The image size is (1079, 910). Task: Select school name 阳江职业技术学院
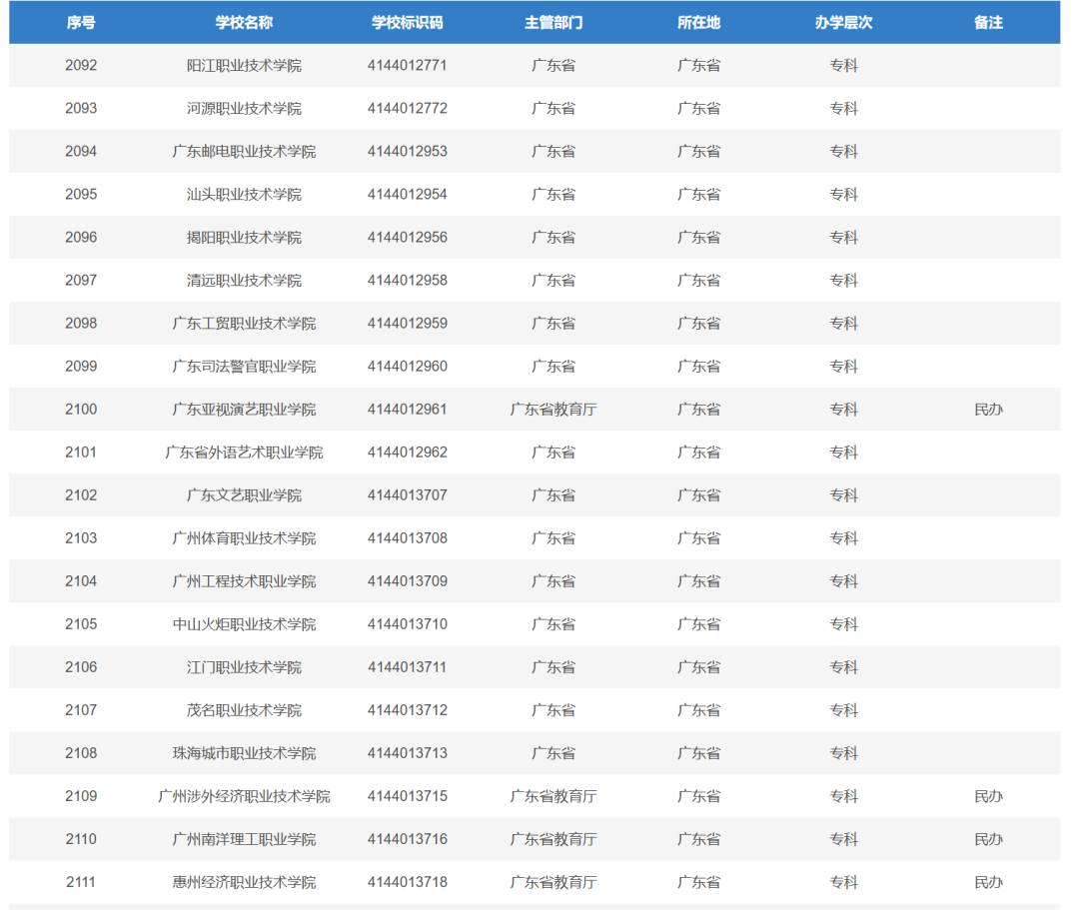pos(244,66)
